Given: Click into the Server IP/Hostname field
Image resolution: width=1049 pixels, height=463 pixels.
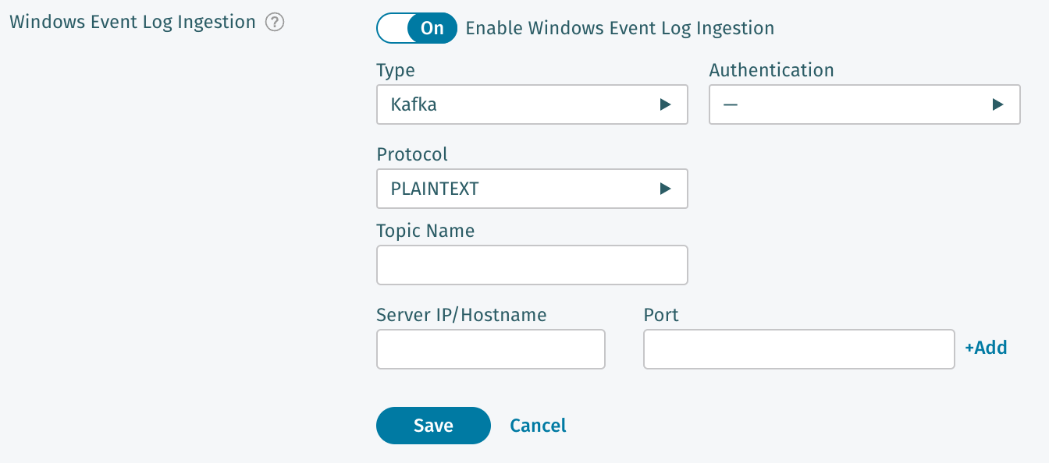Looking at the screenshot, I should (490, 349).
